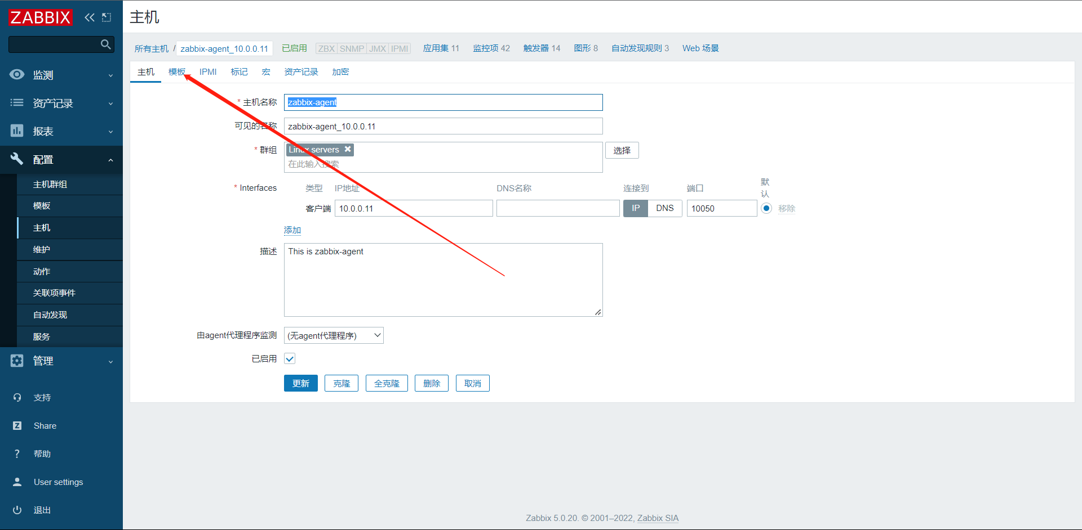The height and width of the screenshot is (530, 1082).
Task: Open 主机群组 in the sidebar
Action: pos(70,184)
